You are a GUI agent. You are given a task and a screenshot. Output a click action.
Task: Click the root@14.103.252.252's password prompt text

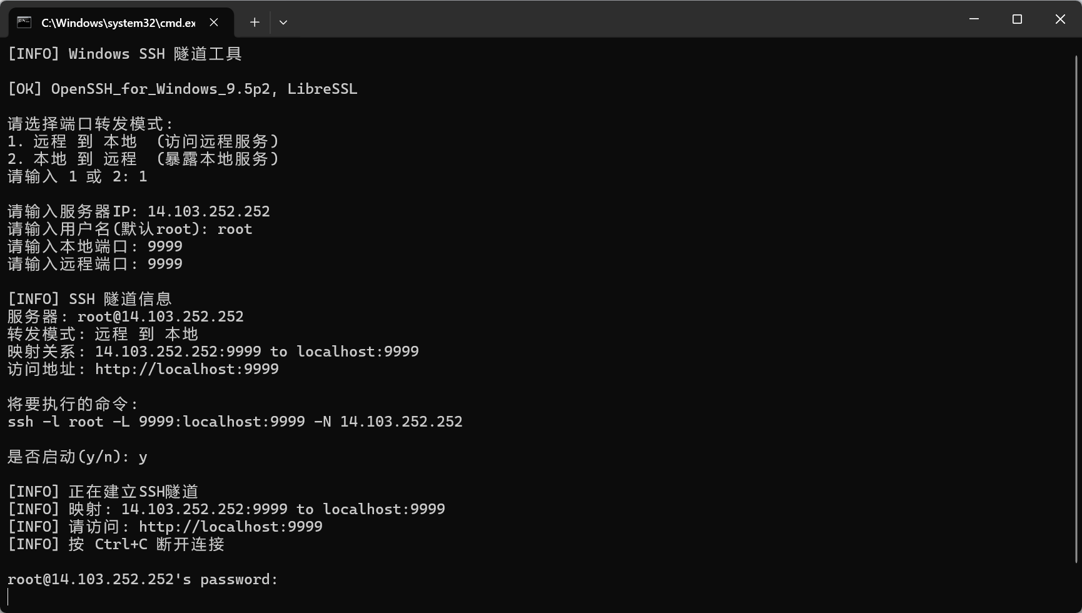tap(142, 579)
